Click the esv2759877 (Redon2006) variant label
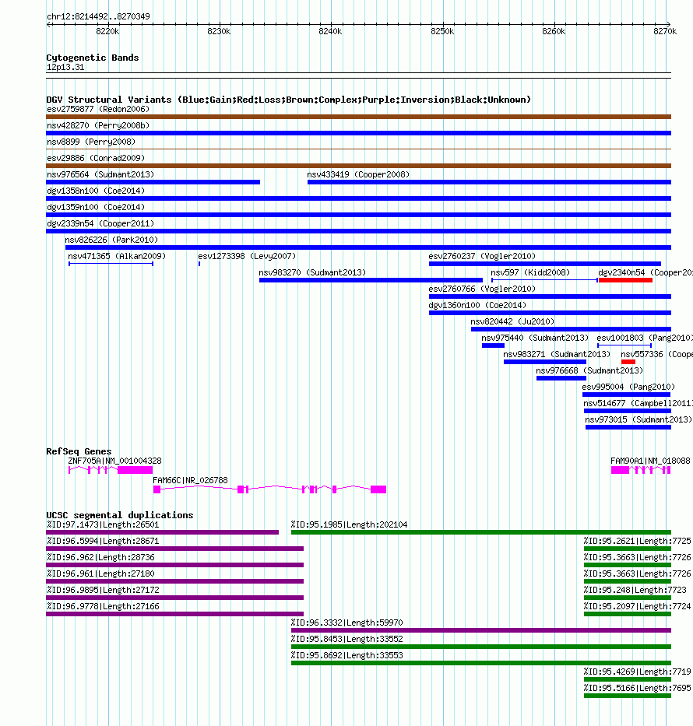This screenshot has height=726, width=693. (x=98, y=109)
